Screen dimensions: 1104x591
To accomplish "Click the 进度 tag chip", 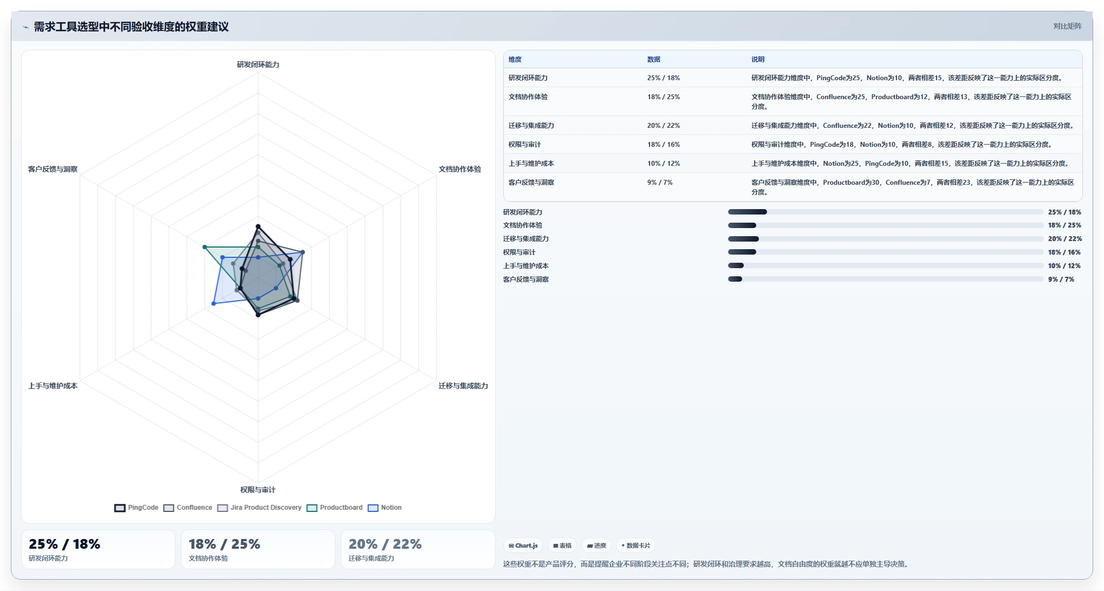I will (596, 545).
